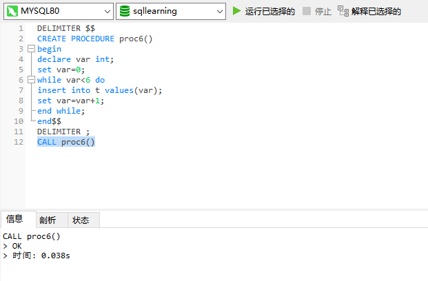The width and height of the screenshot is (428, 281).
Task: Click the gray Stop square icon
Action: click(x=307, y=11)
